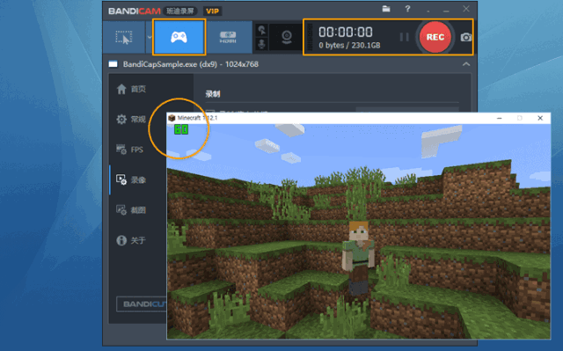Open output folder icon in title bar

386,9
